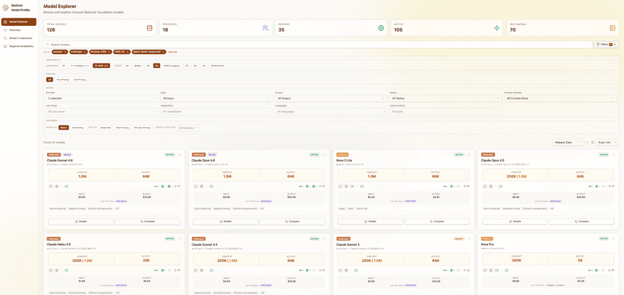Star the Nova Pro model
The image size is (624, 295).
[613, 239]
